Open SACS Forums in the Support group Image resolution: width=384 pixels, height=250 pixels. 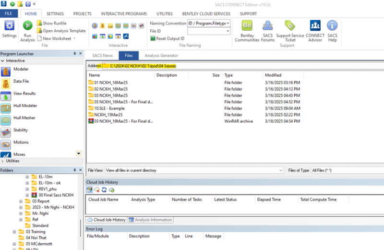click(x=268, y=31)
